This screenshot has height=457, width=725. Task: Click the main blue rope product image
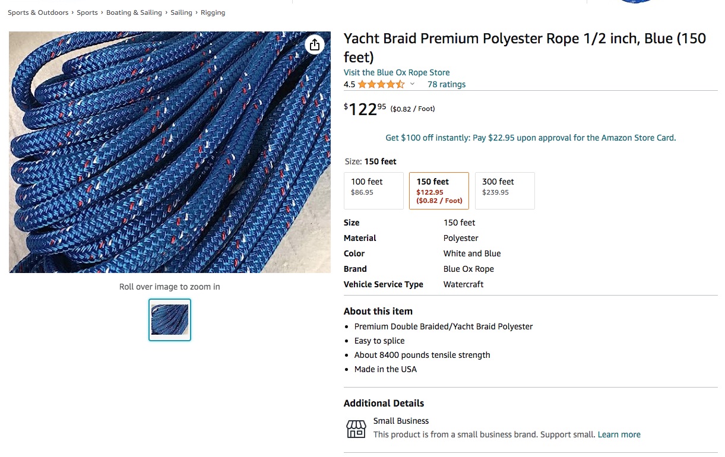point(170,153)
